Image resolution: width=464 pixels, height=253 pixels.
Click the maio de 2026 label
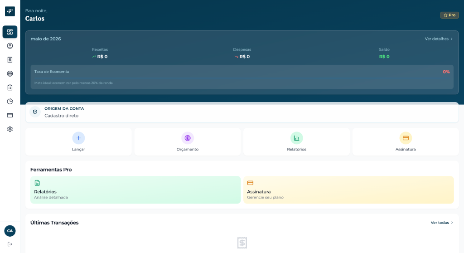coord(46,39)
